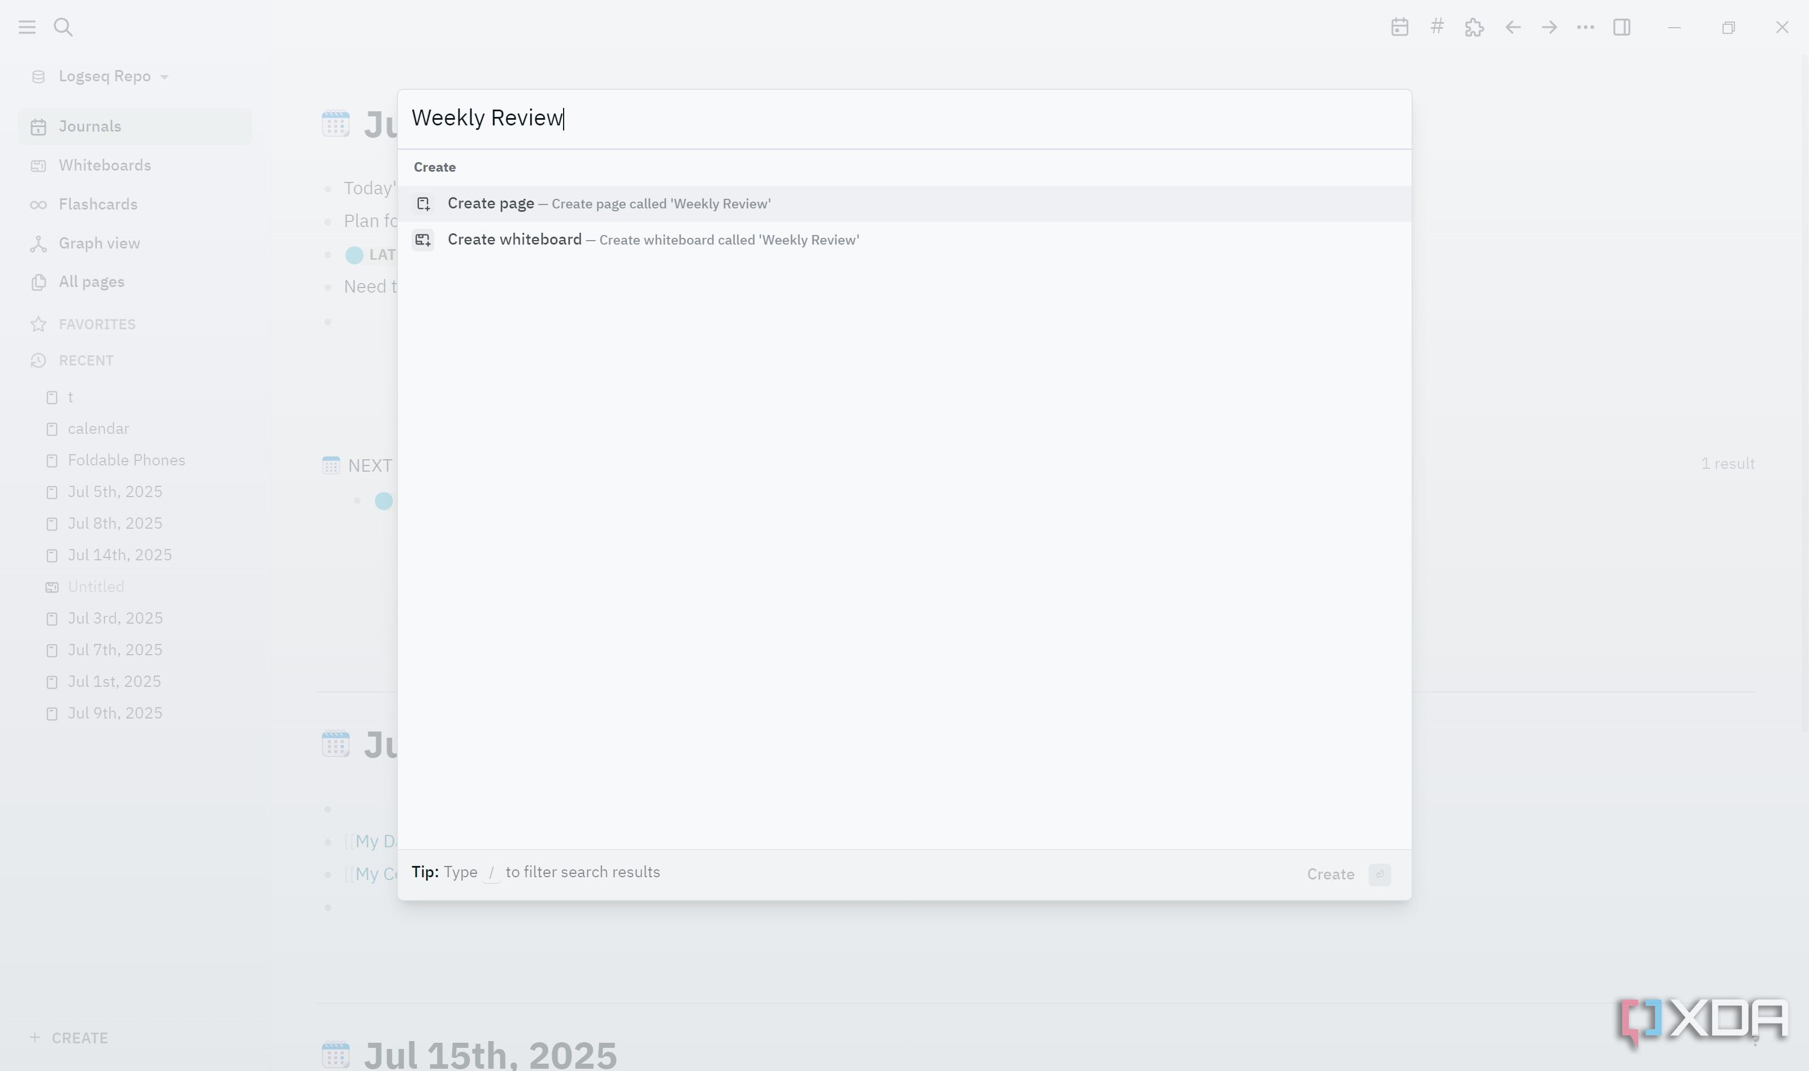Open recent page 'Jul 8th, 2025'
The width and height of the screenshot is (1809, 1071).
pyautogui.click(x=115, y=524)
